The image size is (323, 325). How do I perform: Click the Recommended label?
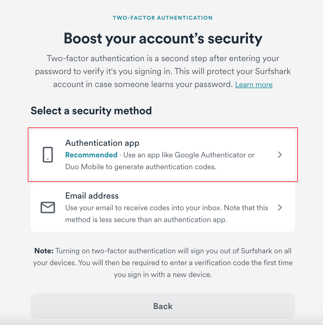pos(91,155)
